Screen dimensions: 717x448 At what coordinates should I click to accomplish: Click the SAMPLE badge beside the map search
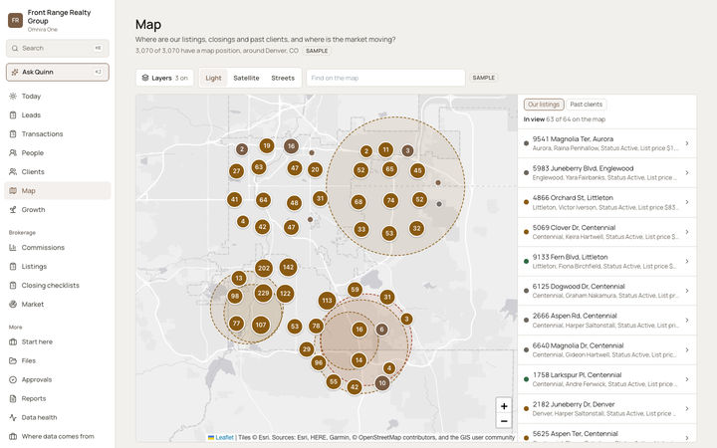483,78
